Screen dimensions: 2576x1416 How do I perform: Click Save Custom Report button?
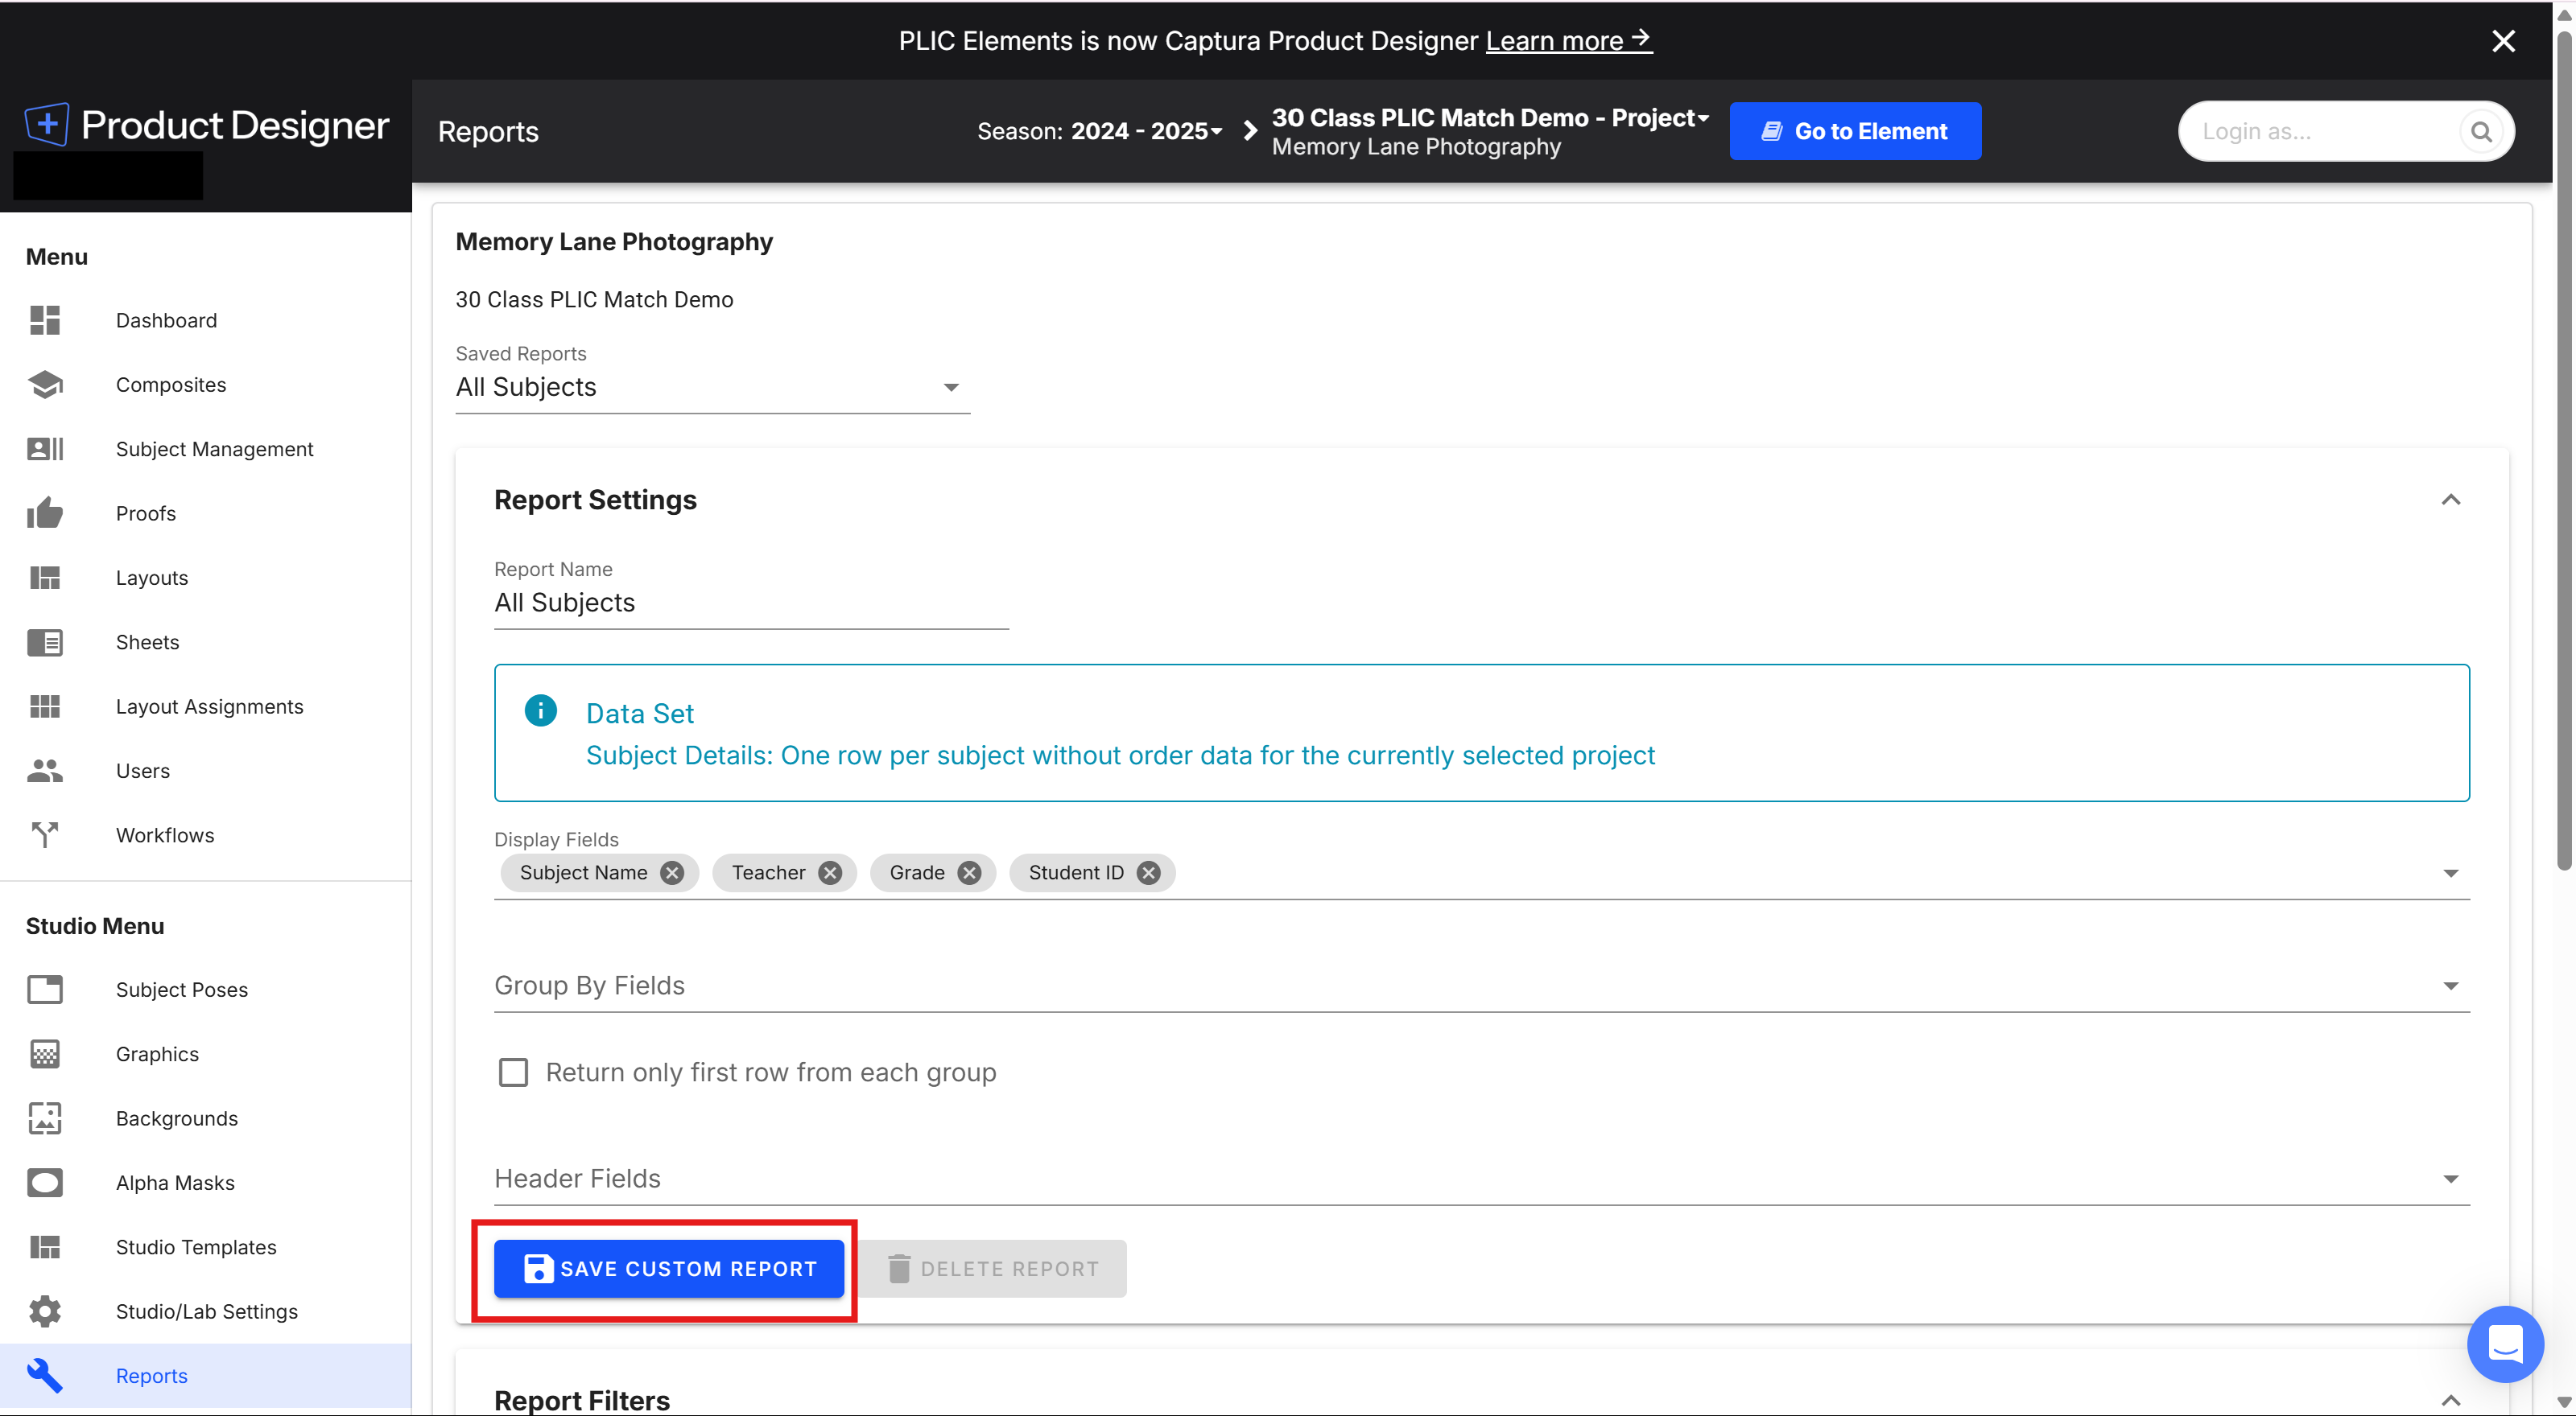(x=669, y=1268)
